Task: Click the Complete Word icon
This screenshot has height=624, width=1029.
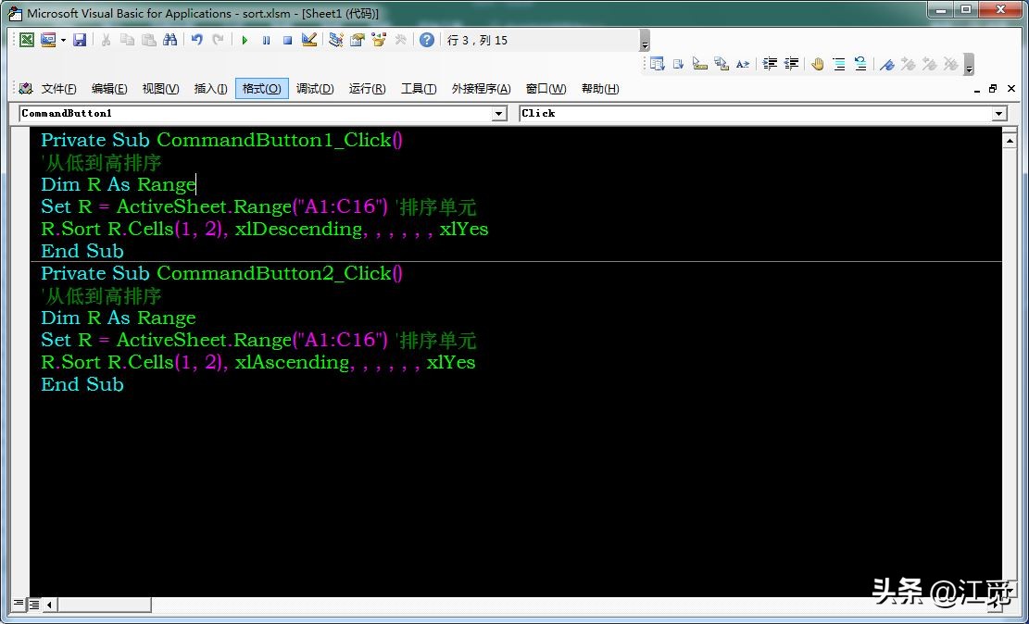Action: point(743,64)
